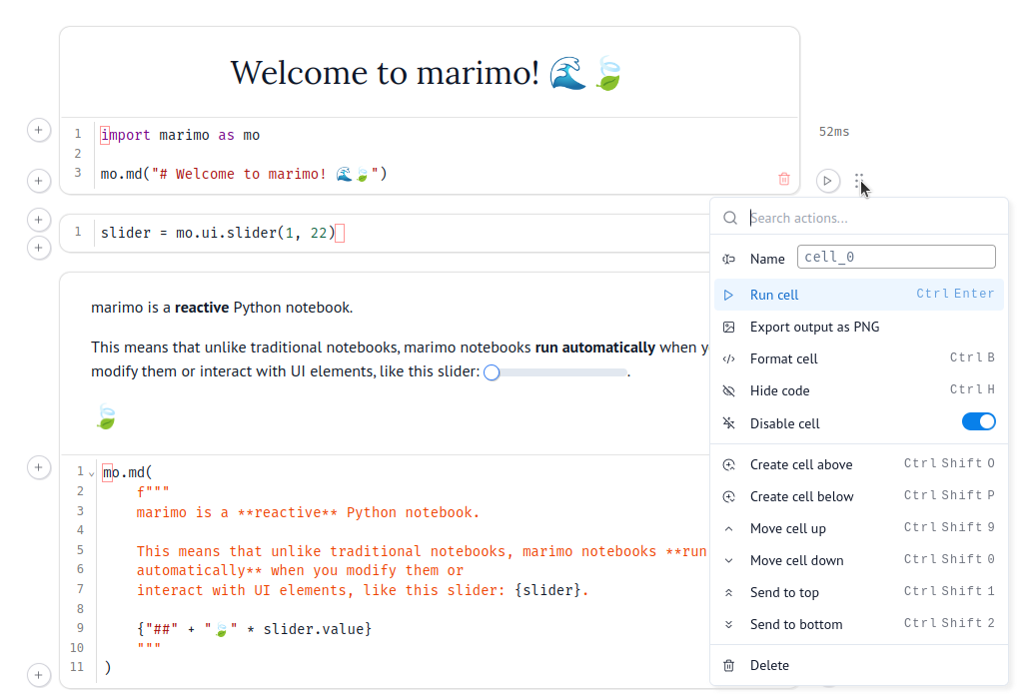Image resolution: width=1034 pixels, height=700 pixels.
Task: Click the plus button beside the mo.md( line
Action: click(x=39, y=467)
